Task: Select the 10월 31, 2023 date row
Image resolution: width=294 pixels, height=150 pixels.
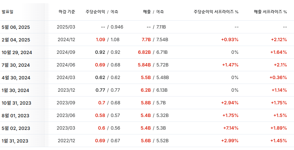Action: [x=17, y=103]
